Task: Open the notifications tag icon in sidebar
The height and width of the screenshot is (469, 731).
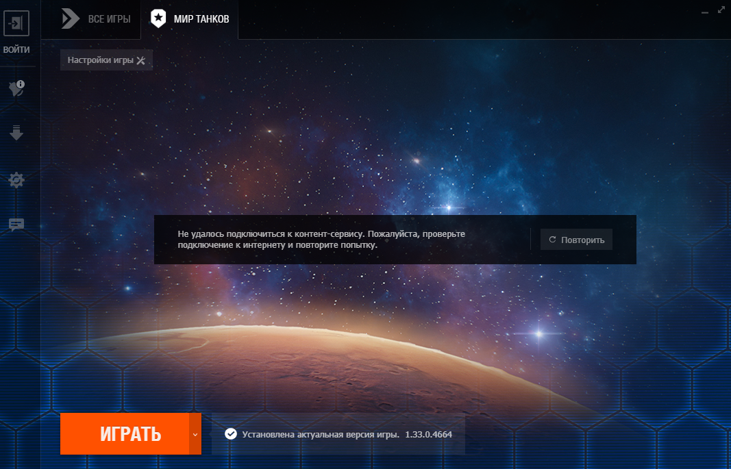Action: 16,88
